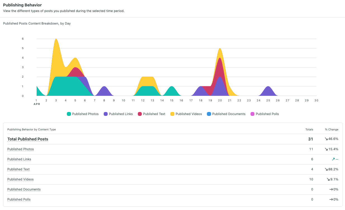Click the yellow peak above day 3
This screenshot has height=210, width=345.
(x=56, y=42)
